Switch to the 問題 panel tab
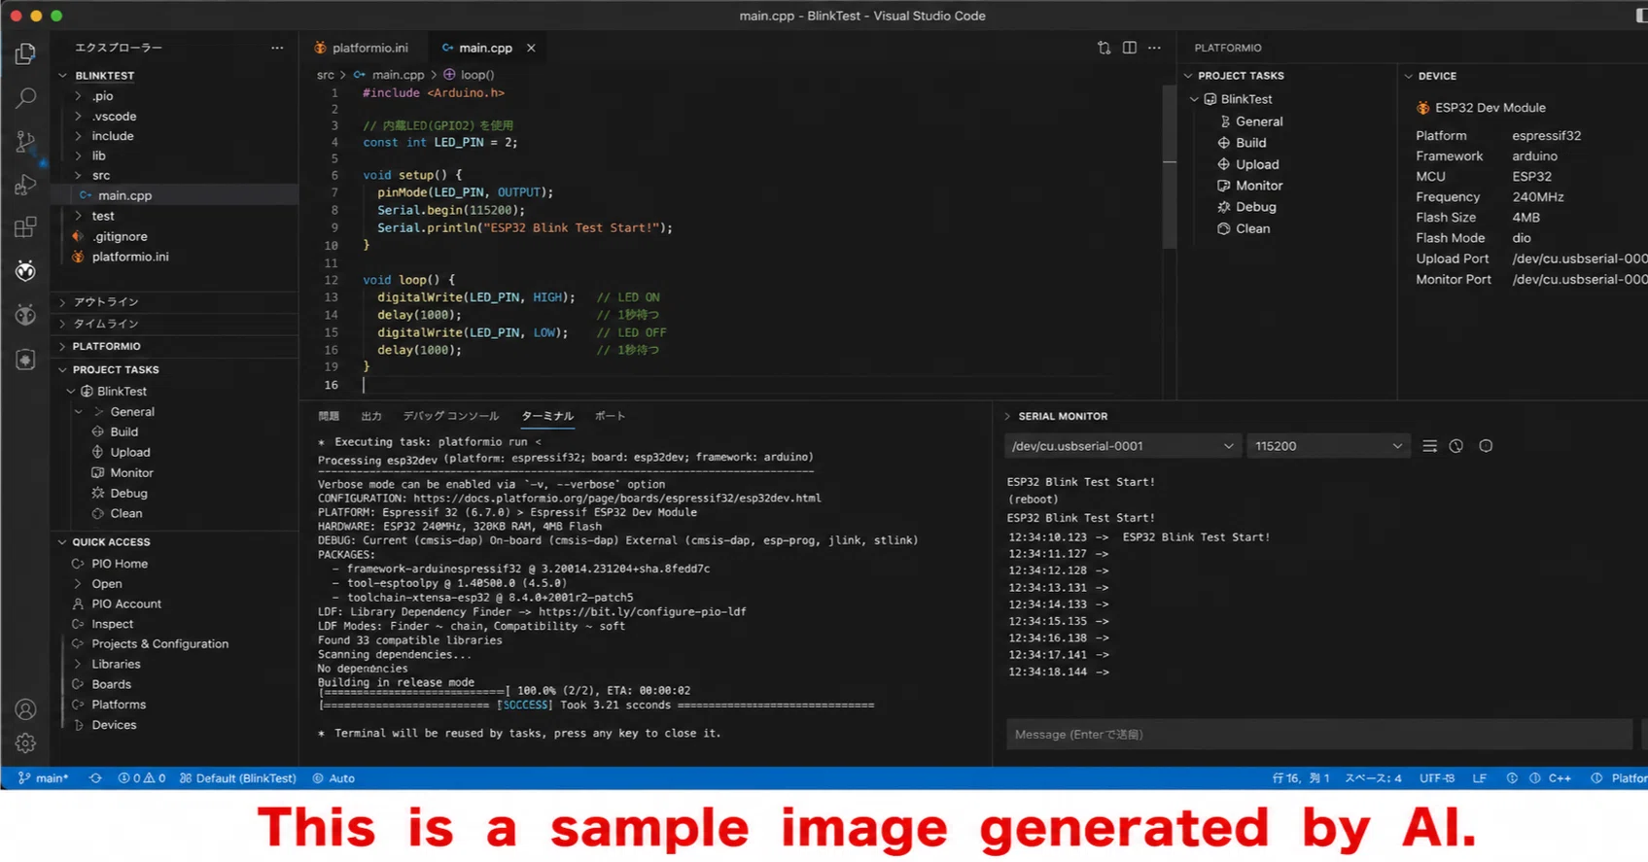This screenshot has height=862, width=1648. pyautogui.click(x=329, y=416)
